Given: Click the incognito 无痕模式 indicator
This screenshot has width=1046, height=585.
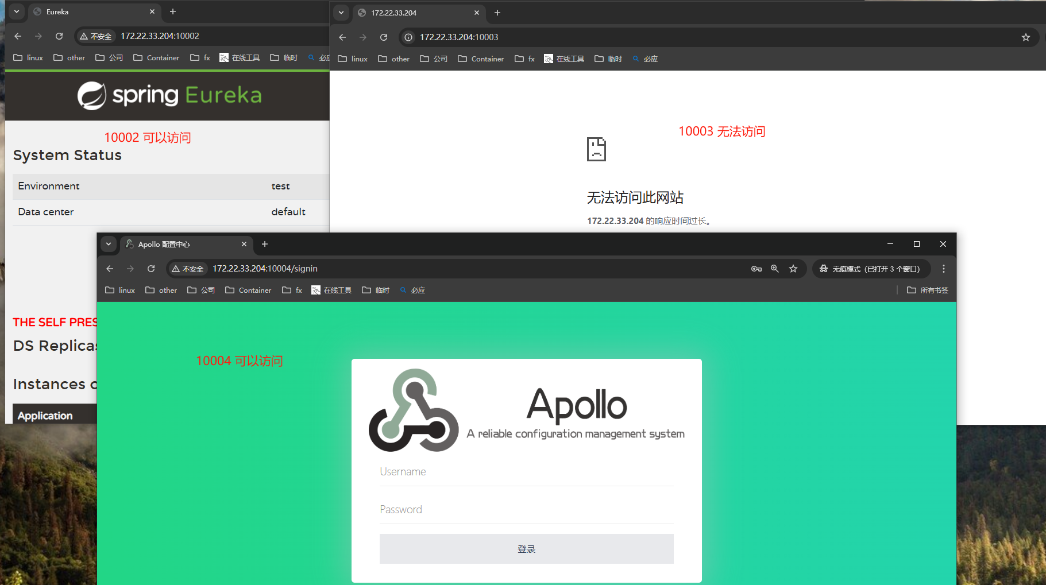Looking at the screenshot, I should 871,268.
